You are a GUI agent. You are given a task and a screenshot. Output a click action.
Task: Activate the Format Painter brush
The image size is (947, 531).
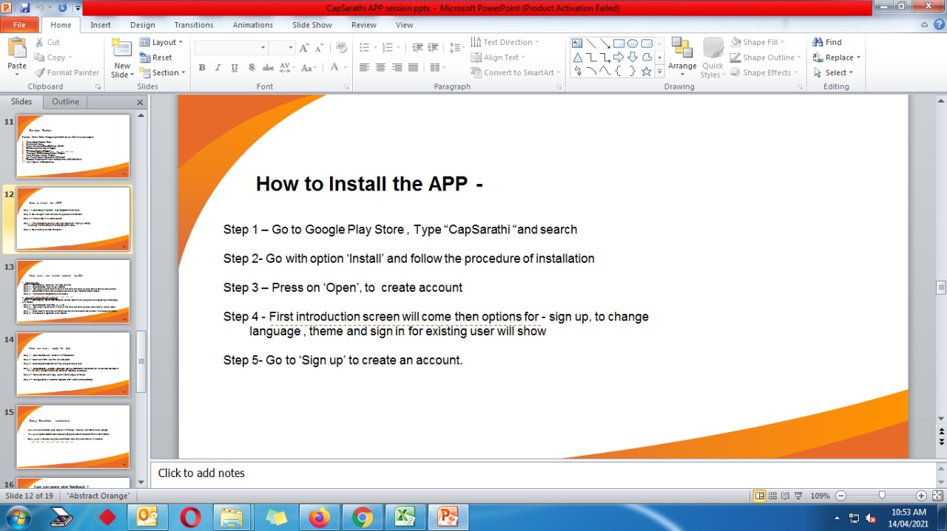coord(67,72)
